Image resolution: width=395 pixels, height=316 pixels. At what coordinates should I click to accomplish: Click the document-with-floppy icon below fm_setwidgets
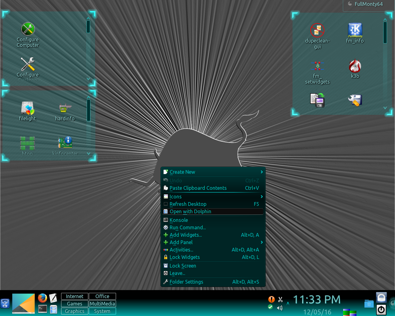[x=318, y=100]
